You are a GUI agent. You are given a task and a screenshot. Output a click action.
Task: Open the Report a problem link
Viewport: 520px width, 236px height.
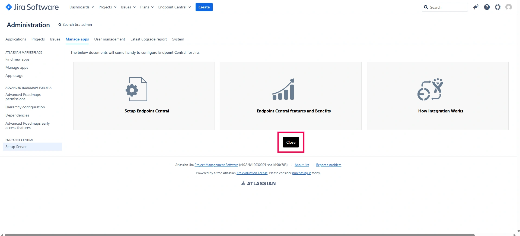(329, 165)
